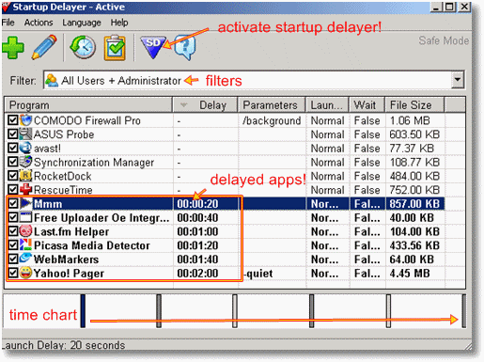Disable the RocketDock checkbox

13,176
